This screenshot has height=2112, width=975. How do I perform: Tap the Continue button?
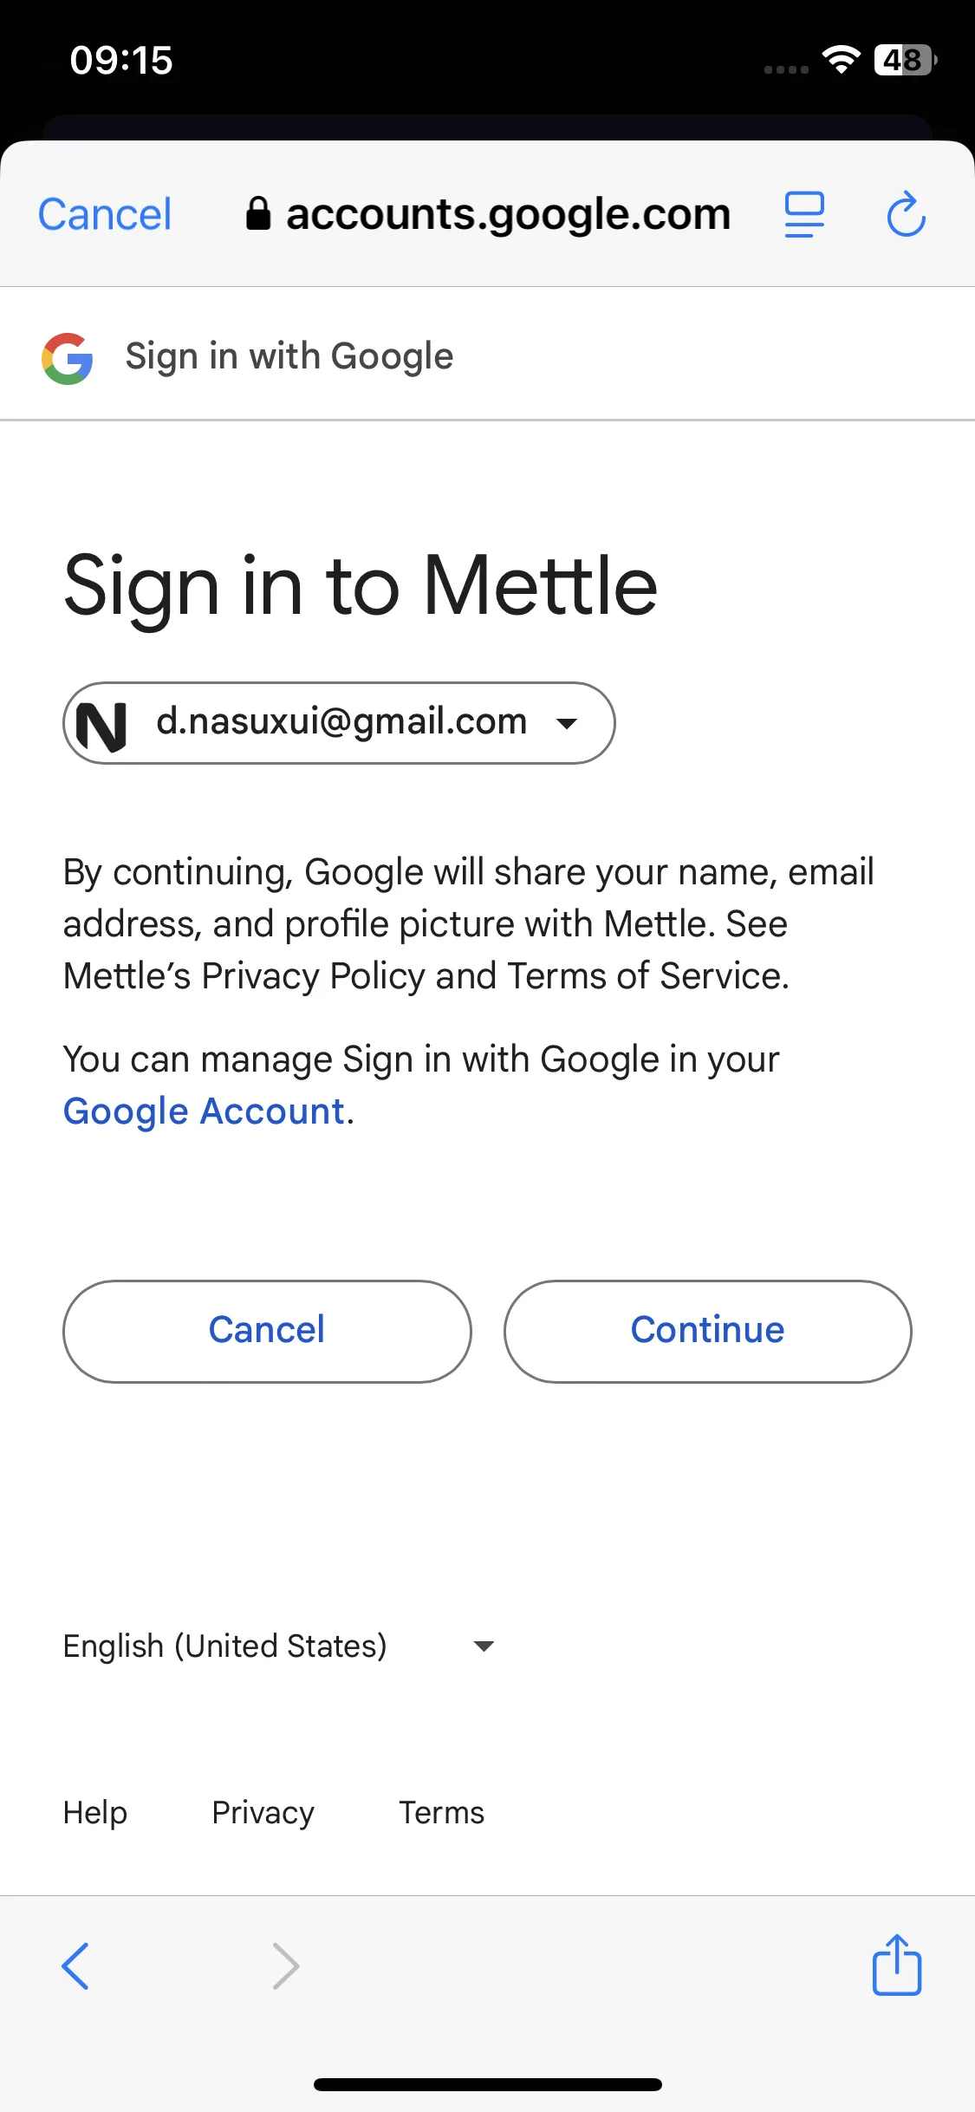click(708, 1331)
